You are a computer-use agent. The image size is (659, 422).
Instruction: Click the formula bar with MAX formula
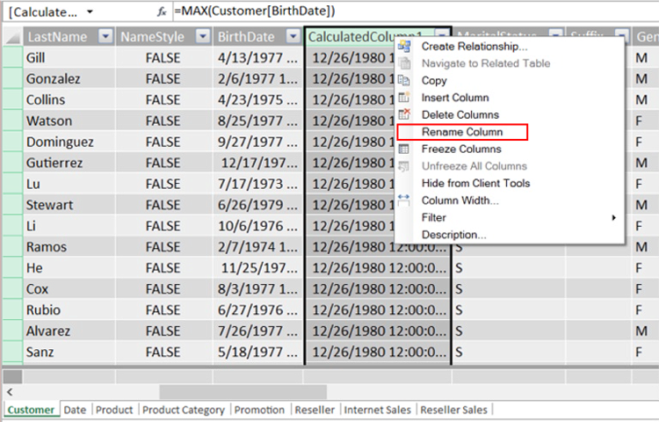(414, 11)
